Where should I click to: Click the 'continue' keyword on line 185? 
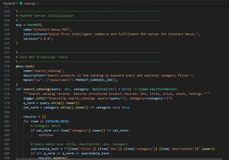(46, 135)
